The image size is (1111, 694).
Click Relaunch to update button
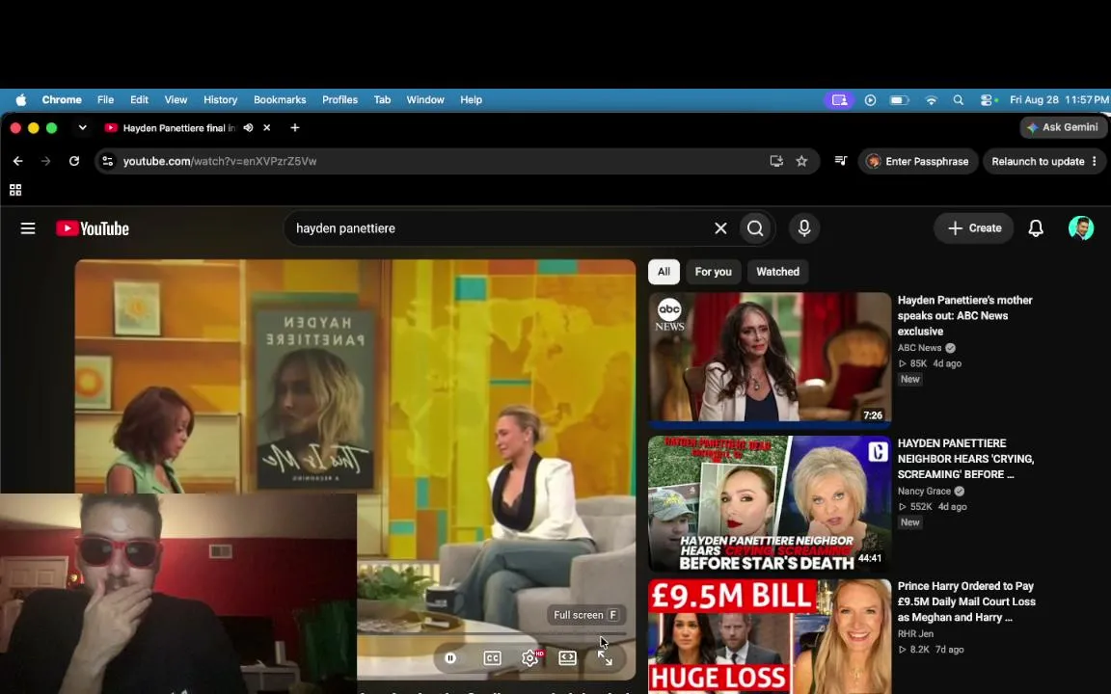point(1043,162)
